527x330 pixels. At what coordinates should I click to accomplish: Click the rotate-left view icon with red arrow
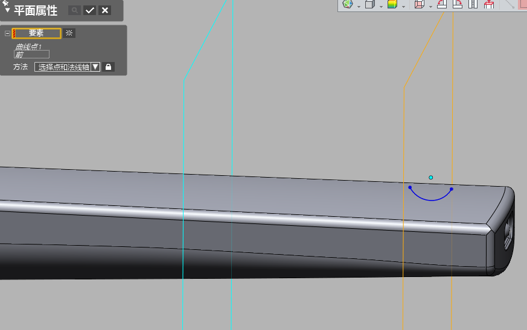[x=442, y=4]
